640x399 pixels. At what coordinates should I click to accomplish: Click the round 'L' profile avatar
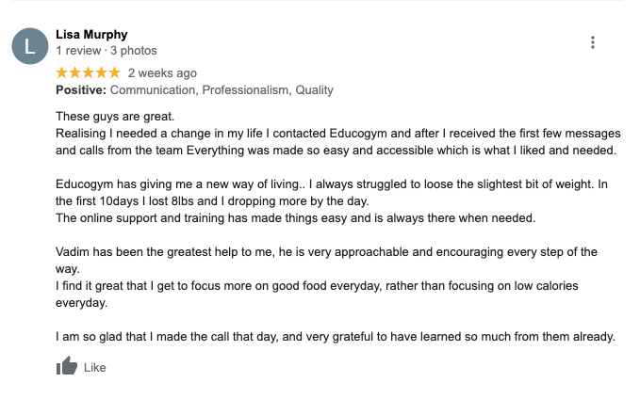click(x=30, y=46)
